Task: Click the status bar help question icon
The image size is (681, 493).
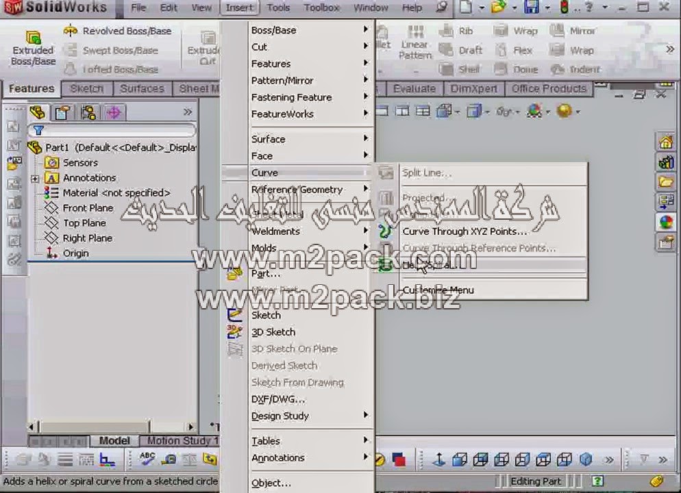Action: (x=597, y=481)
